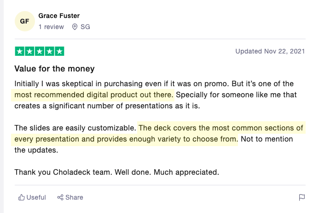
Task: Click the second green rating star
Action: (x=29, y=51)
